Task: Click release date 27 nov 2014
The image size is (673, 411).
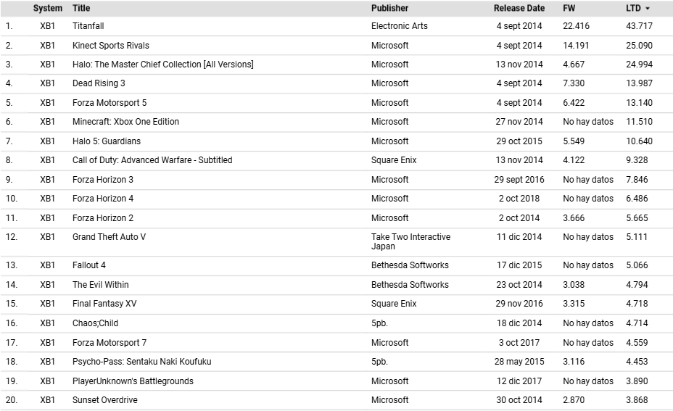Action: tap(519, 122)
